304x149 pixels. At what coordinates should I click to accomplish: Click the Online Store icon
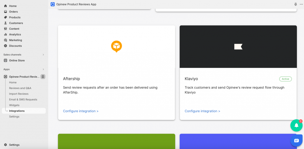(5, 61)
